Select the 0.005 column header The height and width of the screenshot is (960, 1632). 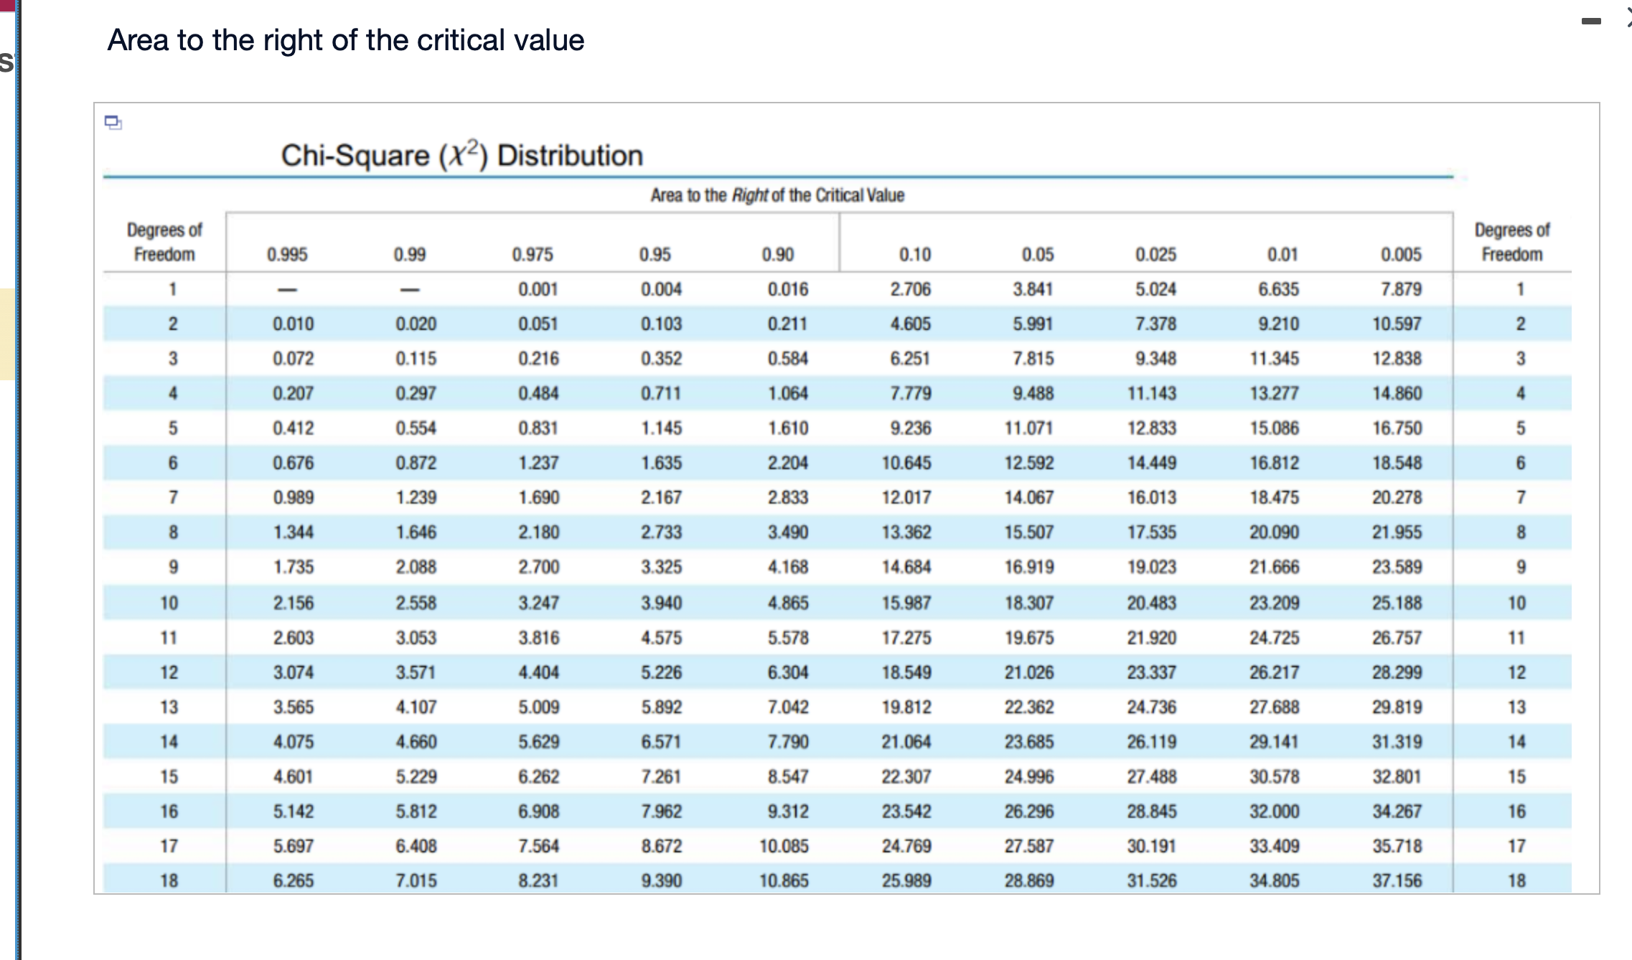point(1403,254)
